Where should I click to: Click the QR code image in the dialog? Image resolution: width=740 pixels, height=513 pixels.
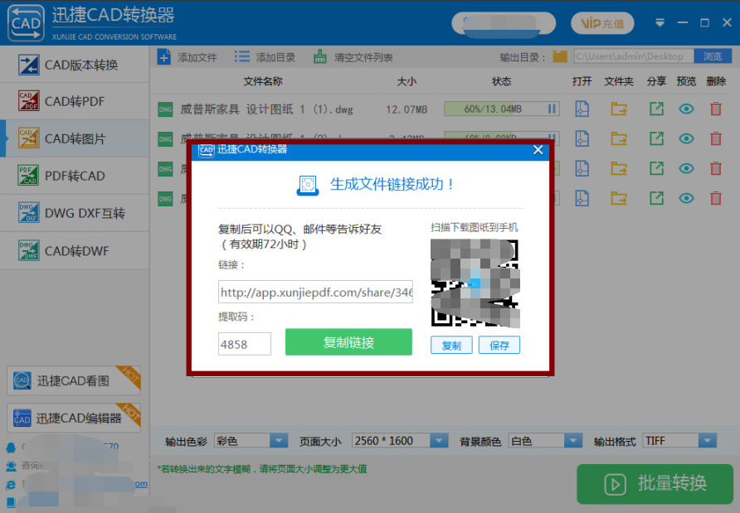pos(475,283)
